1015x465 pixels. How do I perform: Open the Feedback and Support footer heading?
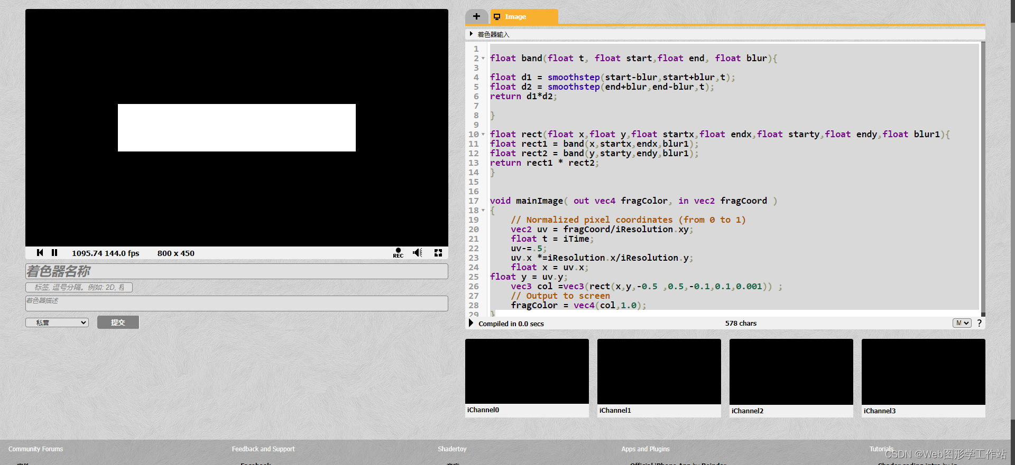[263, 449]
